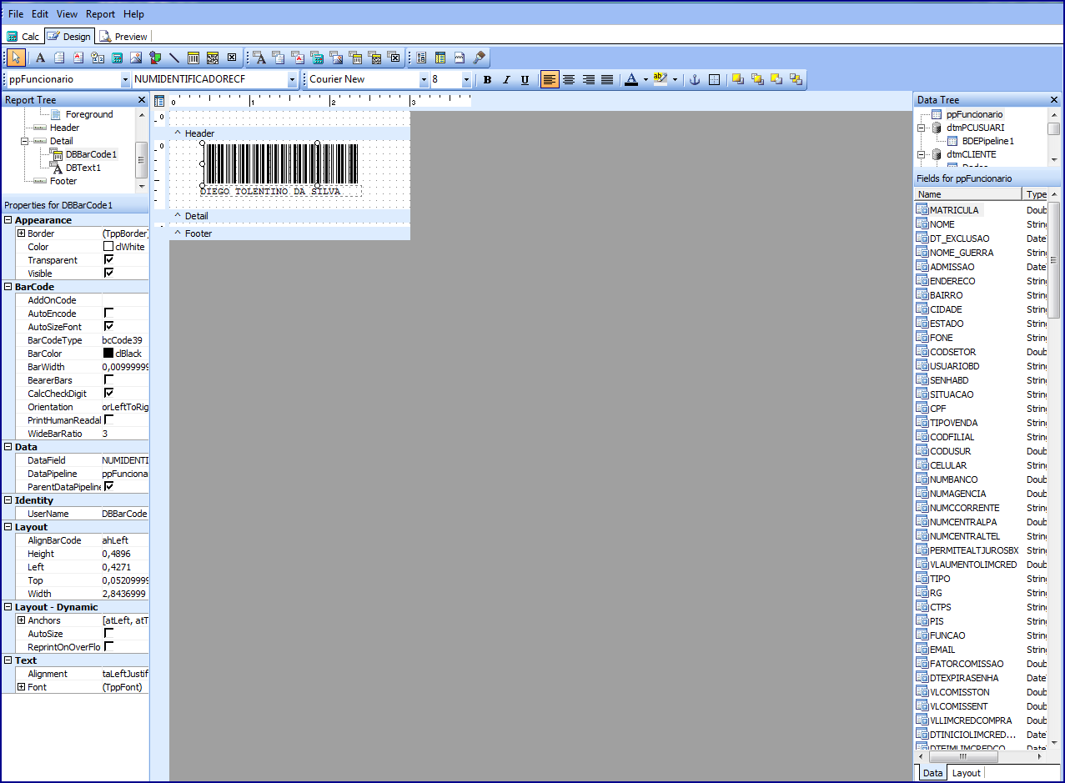1065x783 pixels.
Task: Select the Shape component tool
Action: tap(155, 58)
